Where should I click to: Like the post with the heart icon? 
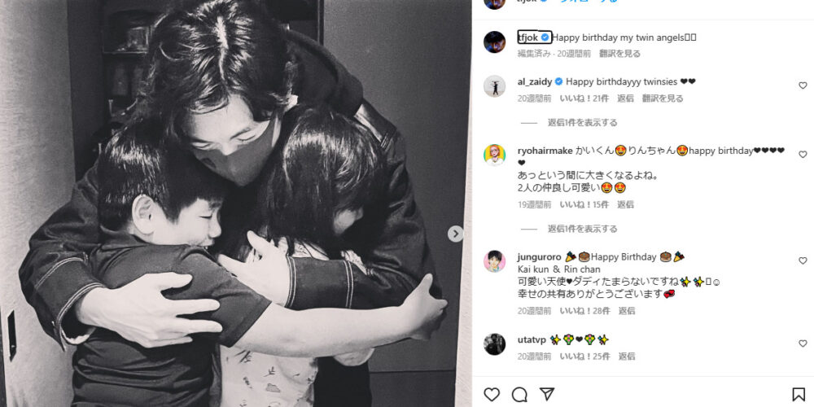point(491,395)
